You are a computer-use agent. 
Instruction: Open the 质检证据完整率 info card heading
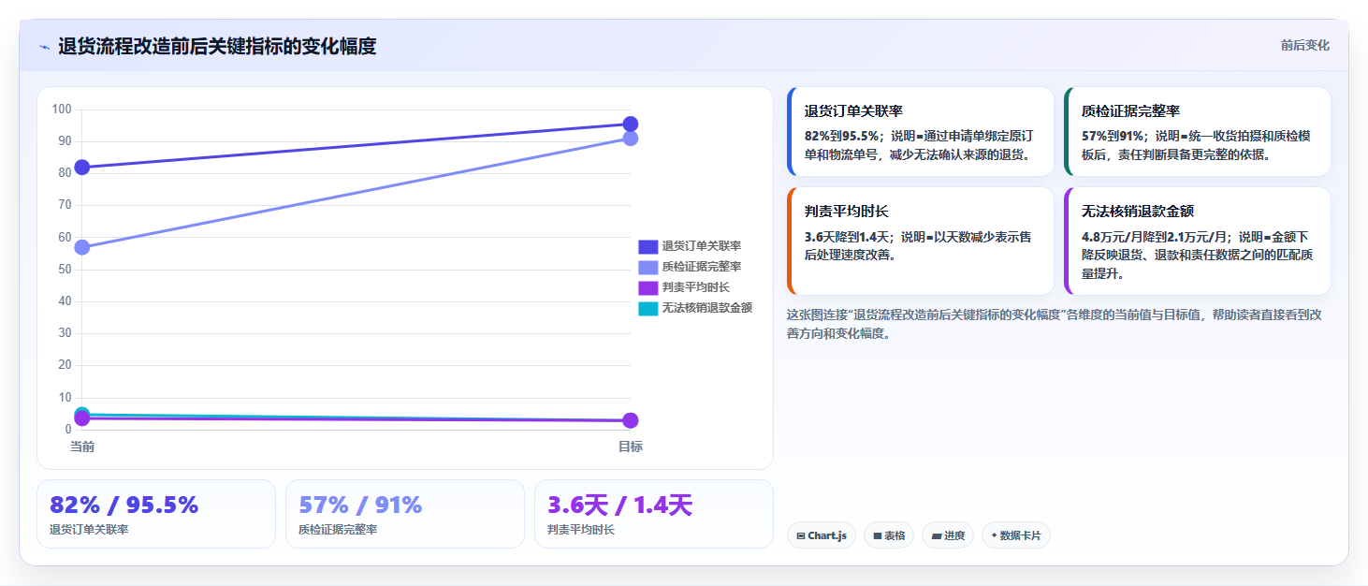click(x=1130, y=111)
